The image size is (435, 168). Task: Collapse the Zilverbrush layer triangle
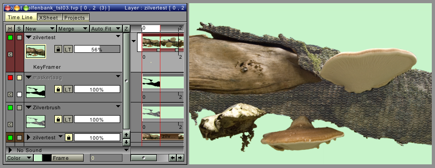pyautogui.click(x=29, y=107)
